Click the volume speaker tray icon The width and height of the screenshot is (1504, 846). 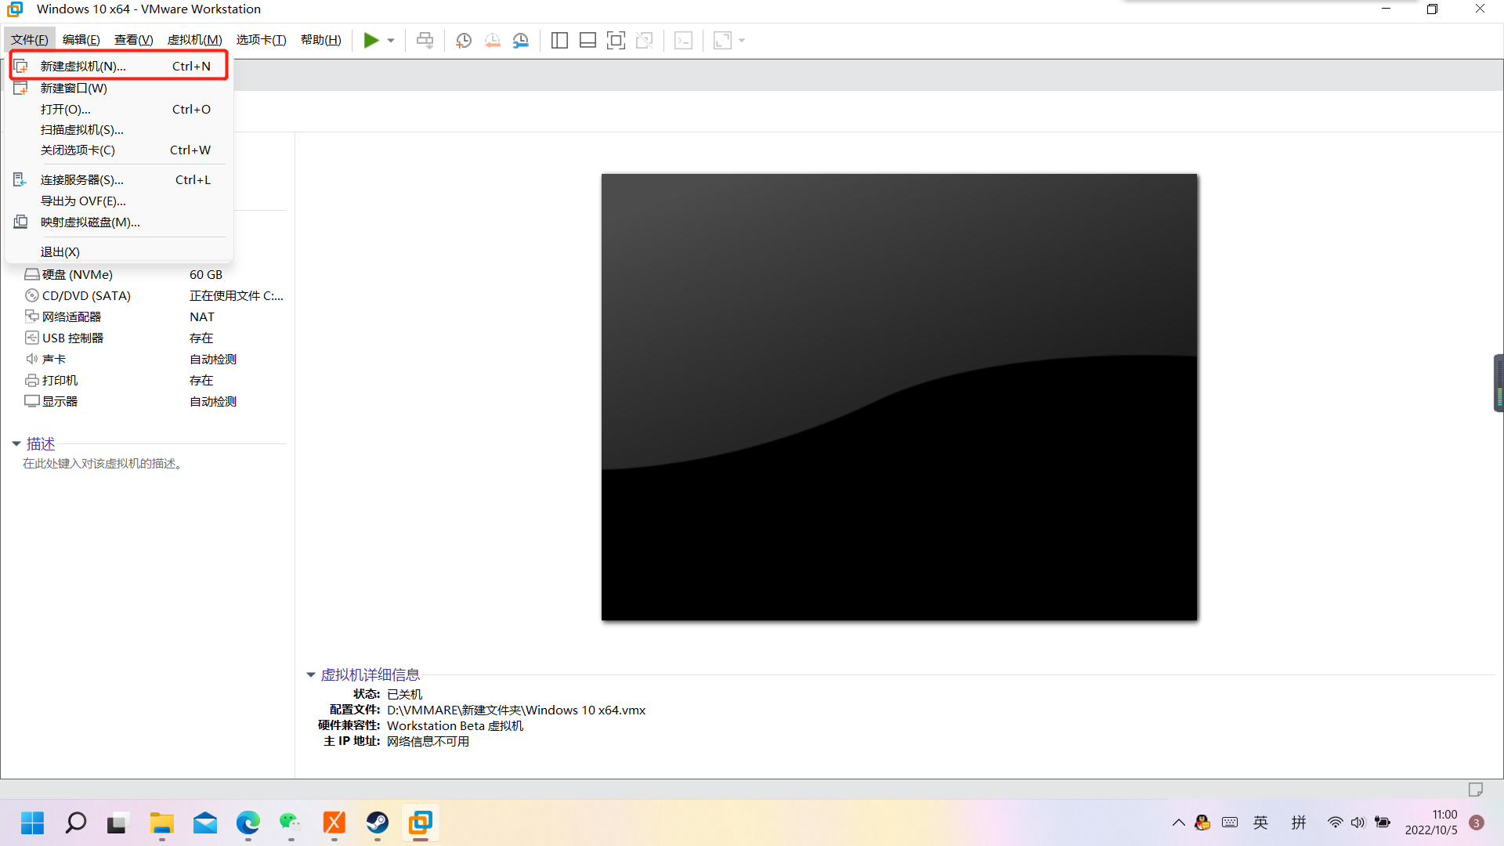(1358, 822)
